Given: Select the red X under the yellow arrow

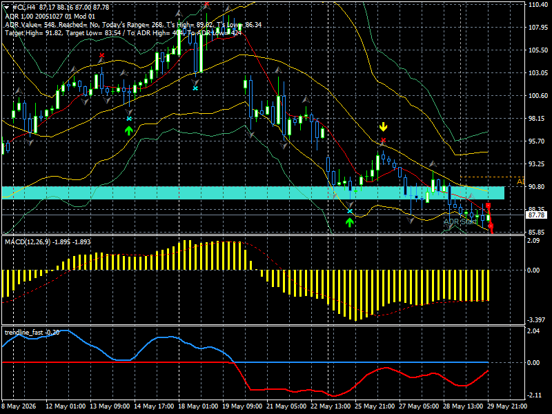Looking at the screenshot, I should (x=383, y=141).
